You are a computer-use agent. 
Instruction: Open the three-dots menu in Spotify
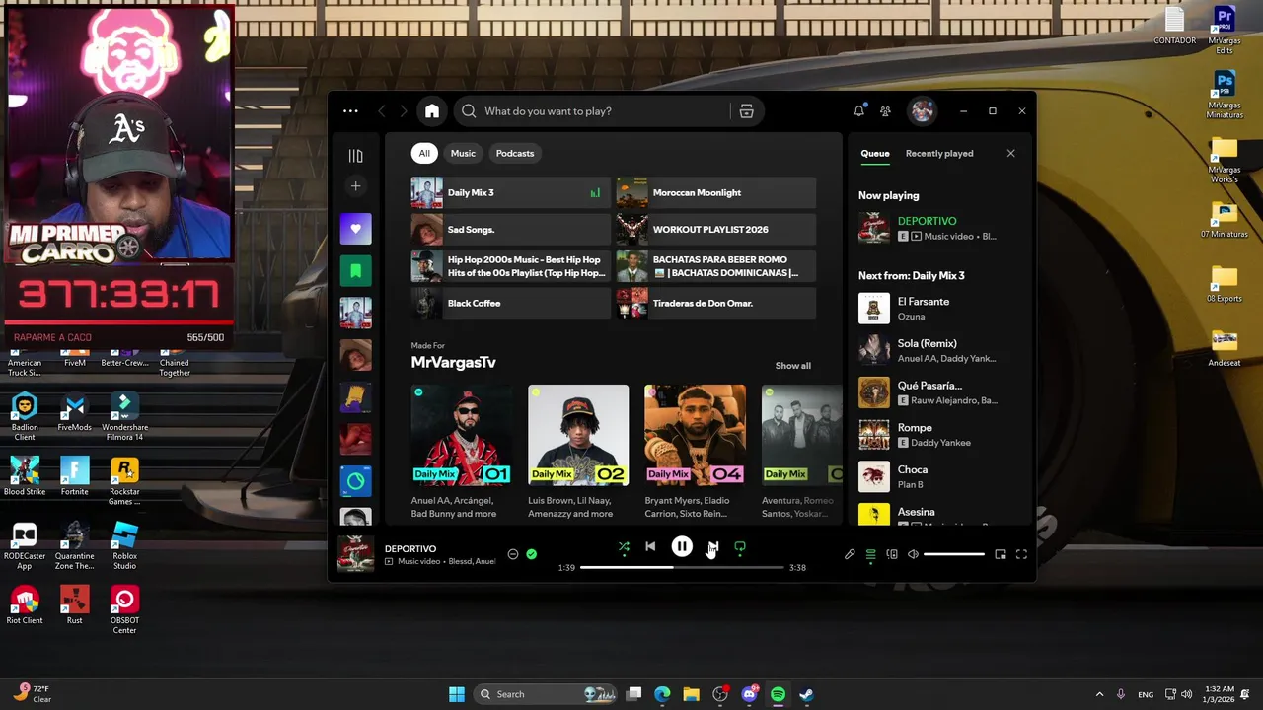click(350, 111)
